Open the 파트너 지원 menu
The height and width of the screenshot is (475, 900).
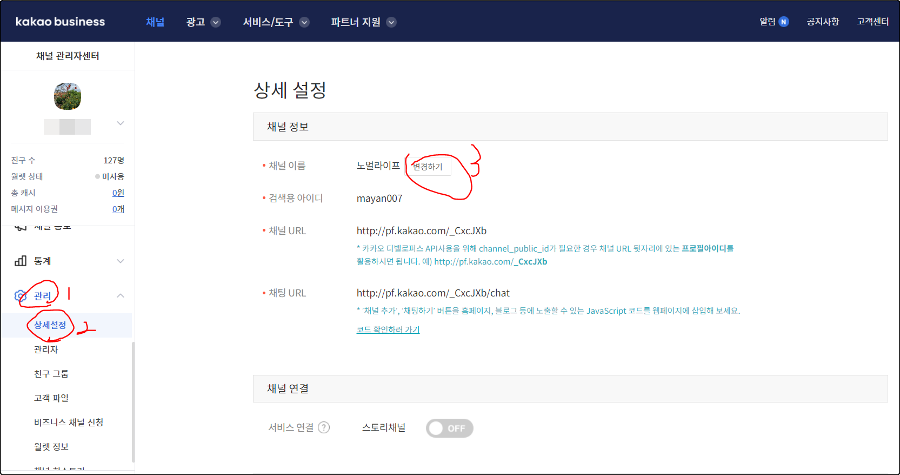tap(356, 22)
